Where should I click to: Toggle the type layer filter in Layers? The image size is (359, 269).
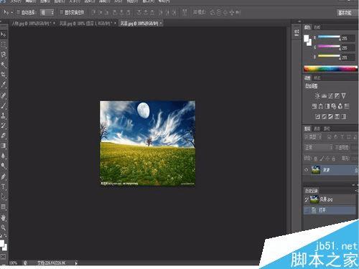click(x=342, y=137)
